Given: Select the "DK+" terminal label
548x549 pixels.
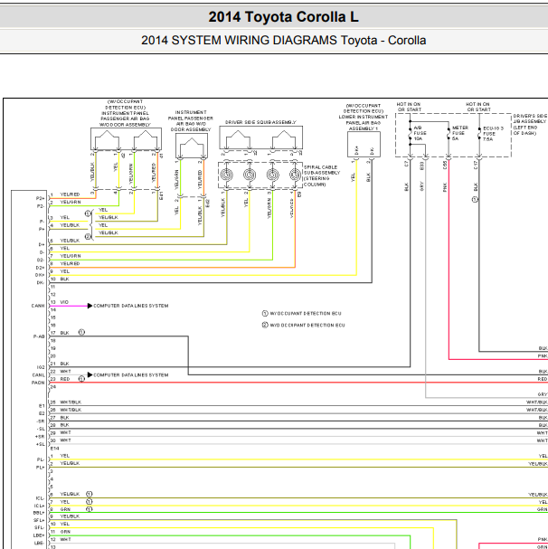Looking at the screenshot, I should pos(40,276).
